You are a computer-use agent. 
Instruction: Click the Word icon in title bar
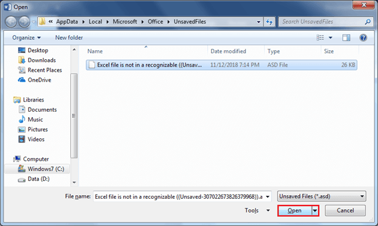pyautogui.click(x=7, y=7)
